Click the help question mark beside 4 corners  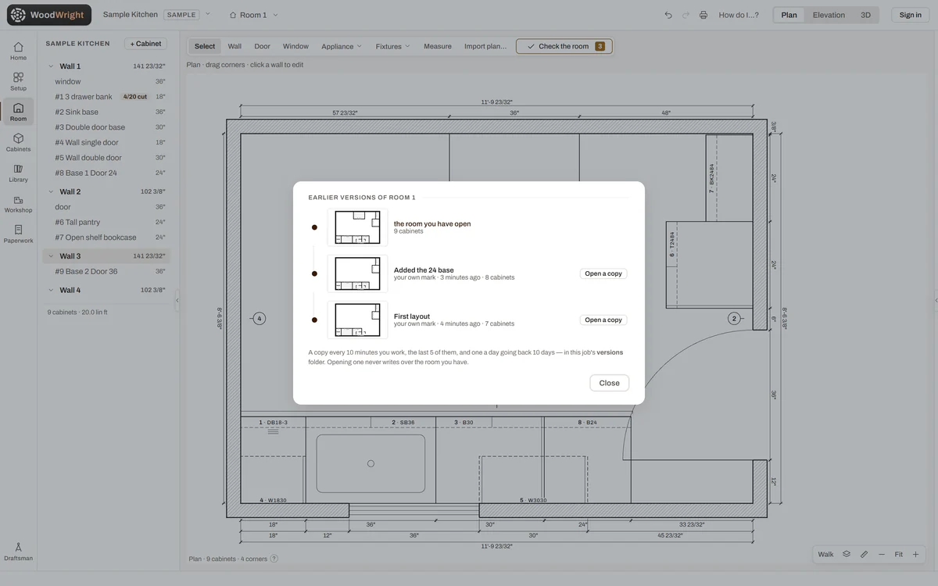point(274,559)
